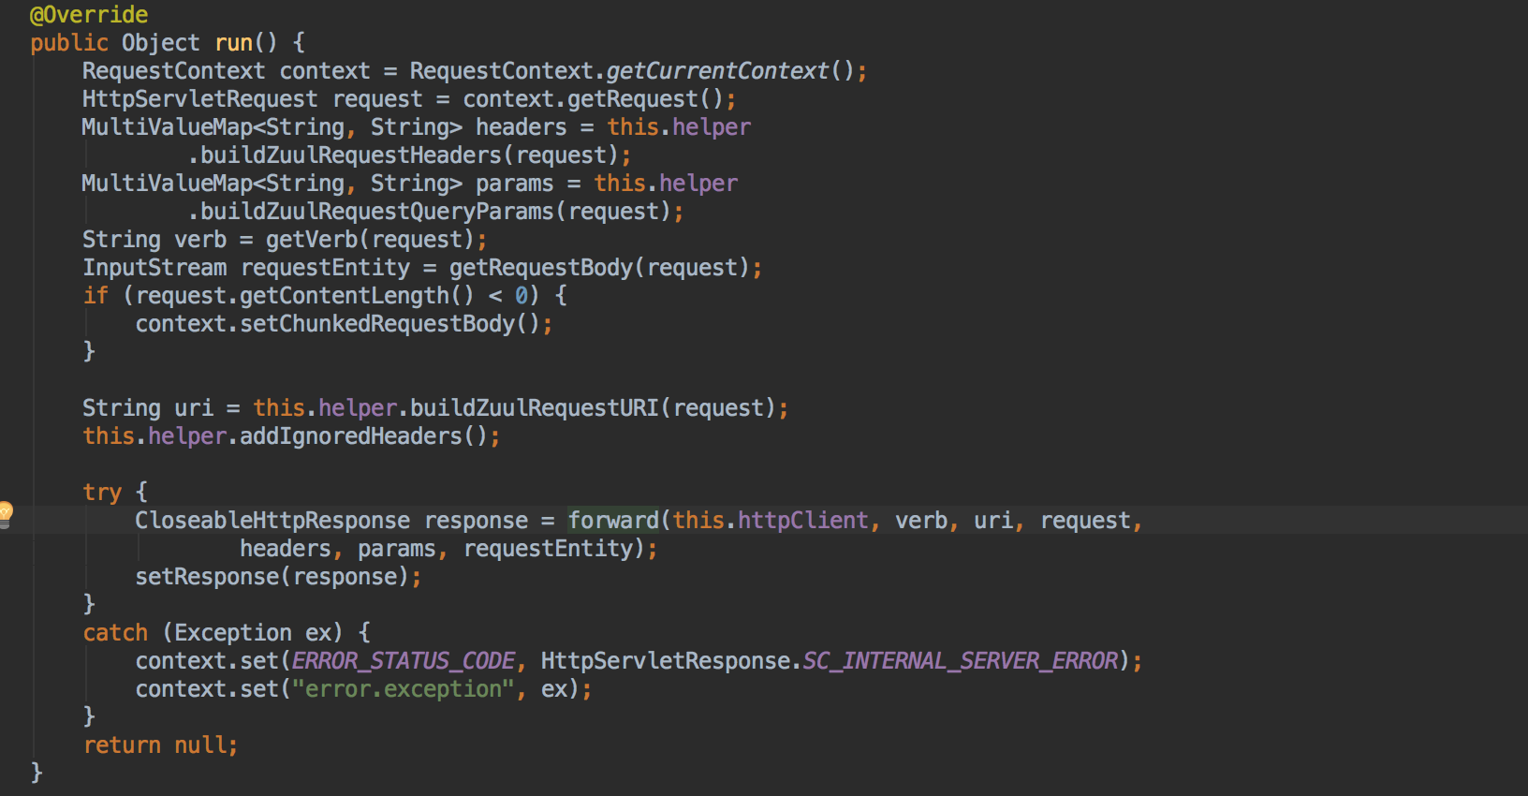Click the highlighted forward method call

(x=613, y=521)
